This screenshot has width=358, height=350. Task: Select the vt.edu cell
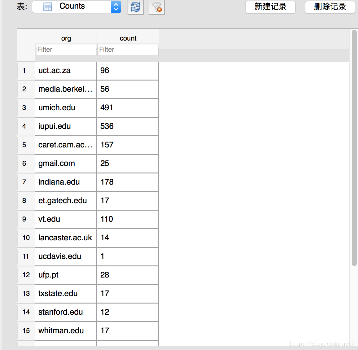pyautogui.click(x=66, y=219)
